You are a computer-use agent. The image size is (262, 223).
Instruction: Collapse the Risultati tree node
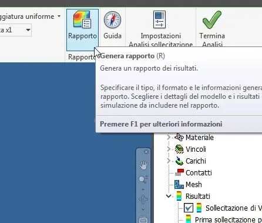pos(169,196)
